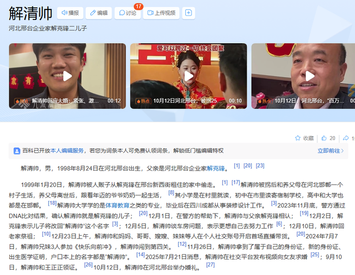
Task: Click 立即前往 link with chevron
Action: (331, 151)
